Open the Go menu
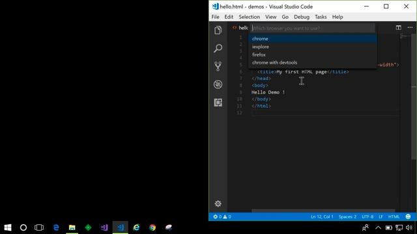This screenshot has width=417, height=234. click(x=285, y=17)
